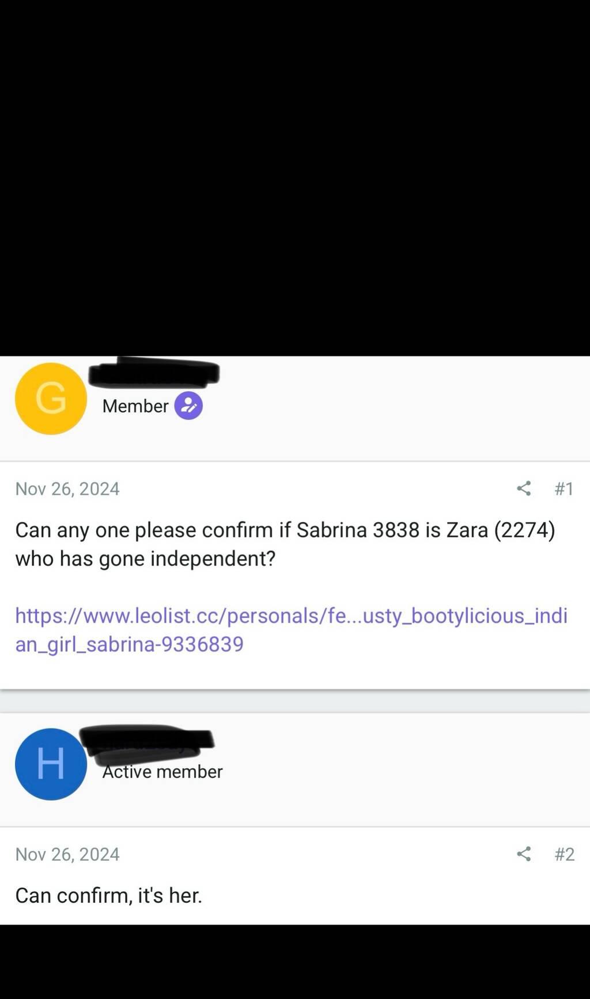Viewport: 590px width, 999px height.
Task: Tap the black blank area above the first post
Action: [295, 178]
